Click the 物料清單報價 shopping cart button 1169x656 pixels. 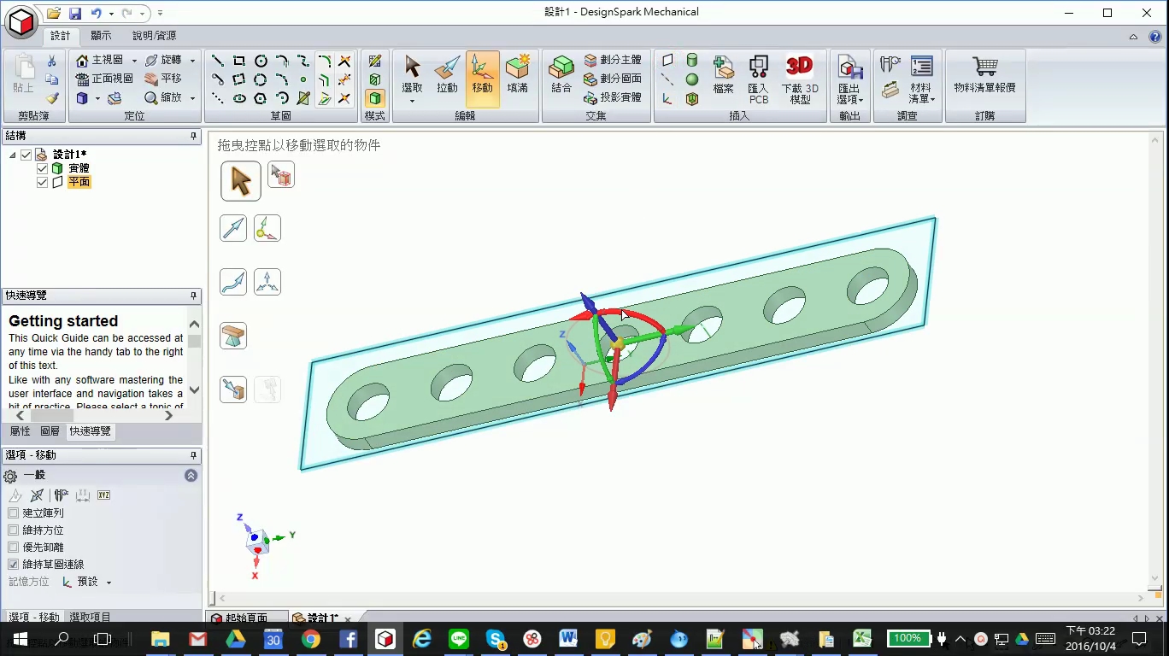pos(984,74)
